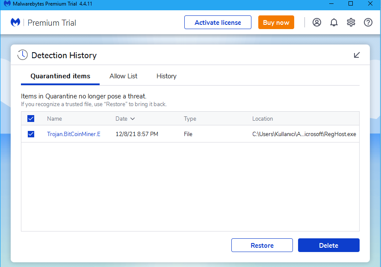Image resolution: width=381 pixels, height=267 pixels.
Task: Switch to the History tab
Action: click(x=166, y=76)
